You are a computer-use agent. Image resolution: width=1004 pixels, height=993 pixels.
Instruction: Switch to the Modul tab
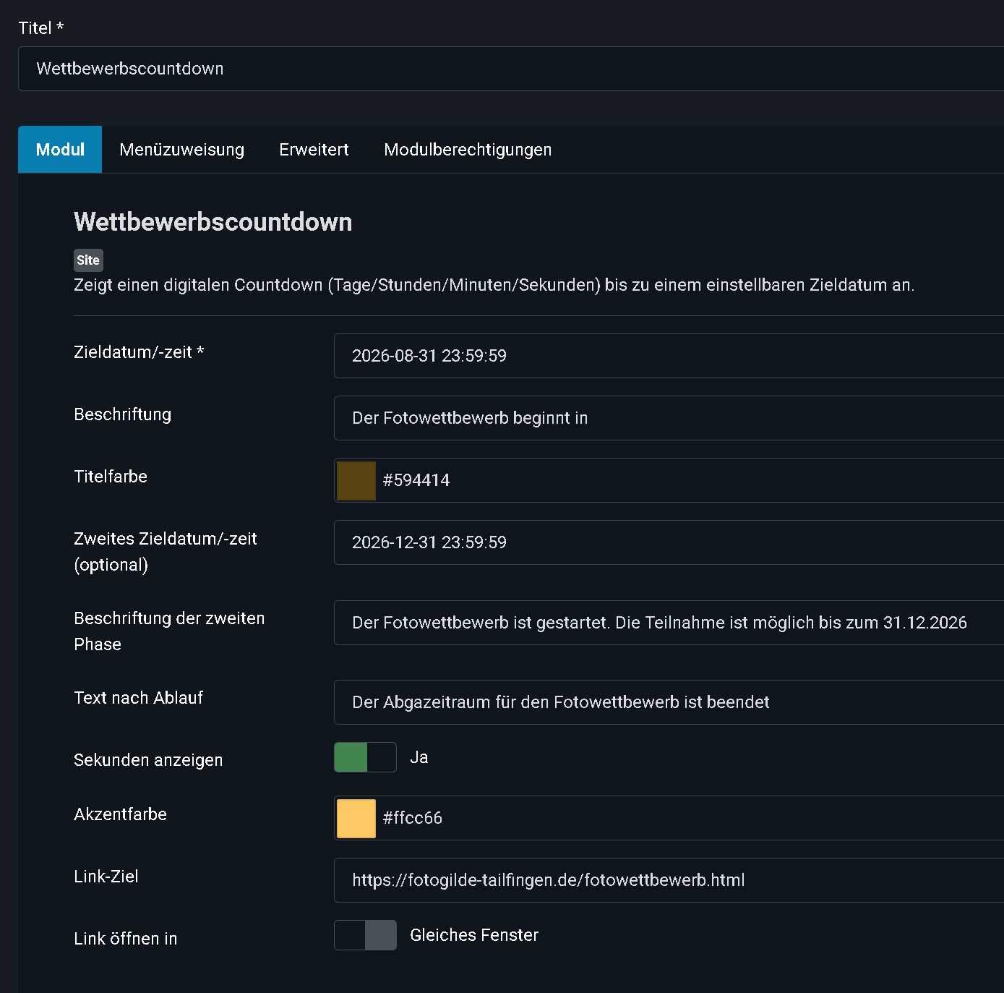point(60,150)
